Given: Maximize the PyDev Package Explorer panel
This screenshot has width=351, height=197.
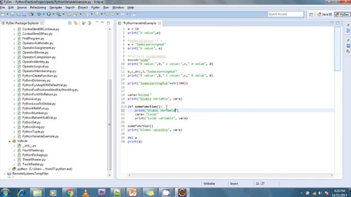Looking at the screenshot, I should pyautogui.click(x=109, y=23).
